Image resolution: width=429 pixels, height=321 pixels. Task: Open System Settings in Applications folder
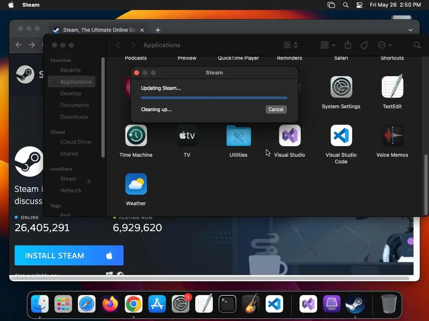(x=341, y=87)
